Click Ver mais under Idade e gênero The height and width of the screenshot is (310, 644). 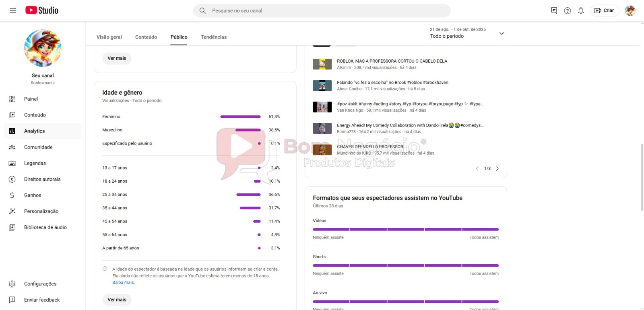[x=117, y=300]
